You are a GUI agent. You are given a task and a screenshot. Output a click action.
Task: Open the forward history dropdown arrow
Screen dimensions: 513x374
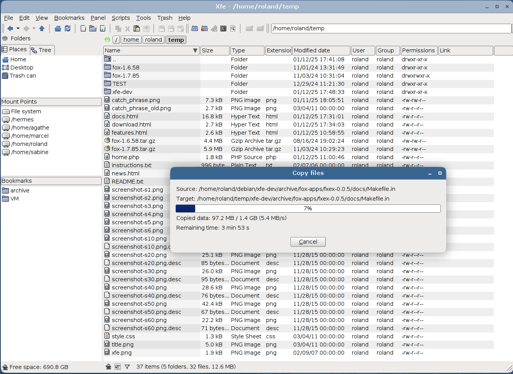click(34, 28)
